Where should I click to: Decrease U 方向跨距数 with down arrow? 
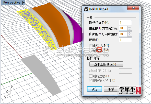click(130, 29)
